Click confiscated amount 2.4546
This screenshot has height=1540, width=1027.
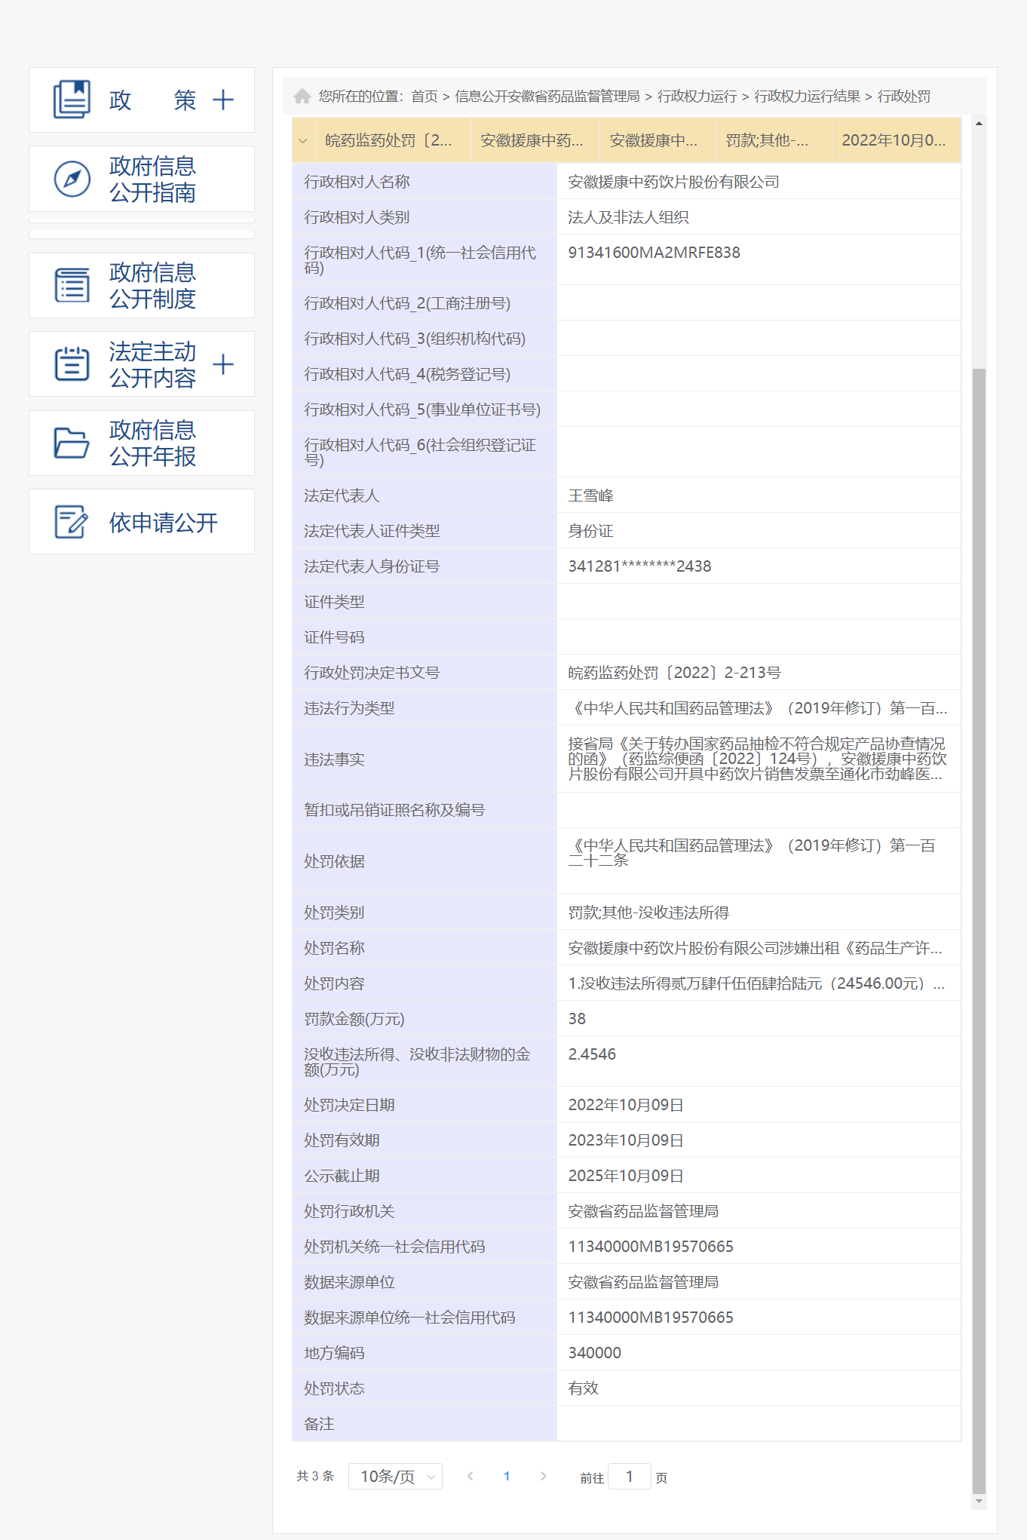pyautogui.click(x=592, y=1054)
